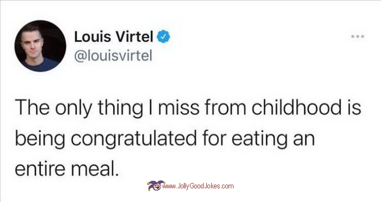Click the word "from" in the tweet
This screenshot has width=381, height=202.
click(225, 108)
